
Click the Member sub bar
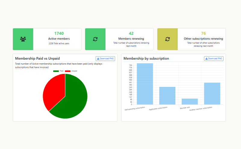click(189, 102)
